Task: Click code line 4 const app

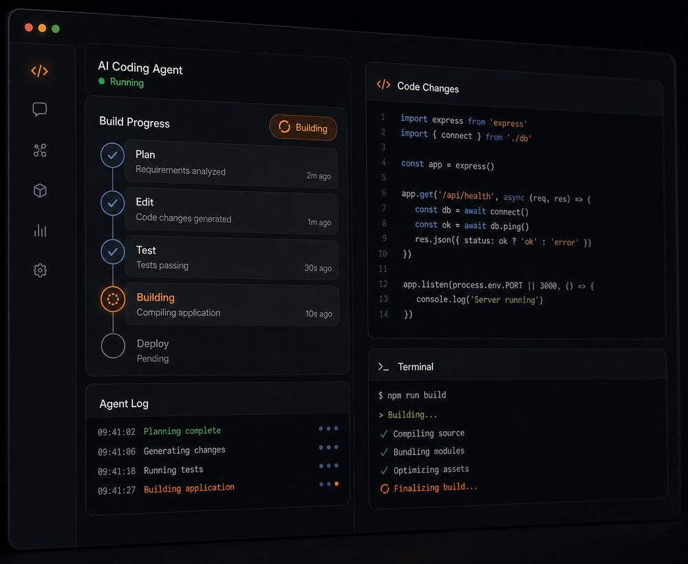Action: [x=448, y=164]
